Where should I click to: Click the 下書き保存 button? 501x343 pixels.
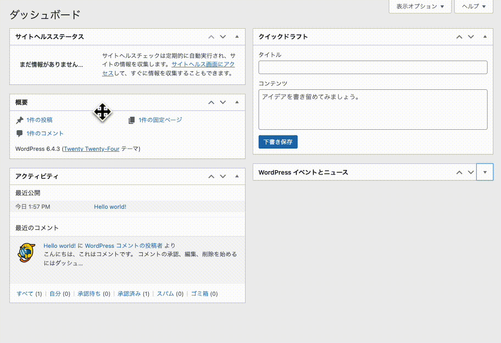[278, 142]
